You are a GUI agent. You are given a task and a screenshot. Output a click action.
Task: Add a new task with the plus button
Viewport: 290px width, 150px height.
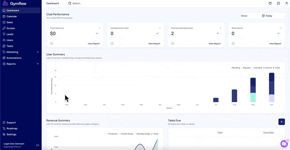point(282,122)
